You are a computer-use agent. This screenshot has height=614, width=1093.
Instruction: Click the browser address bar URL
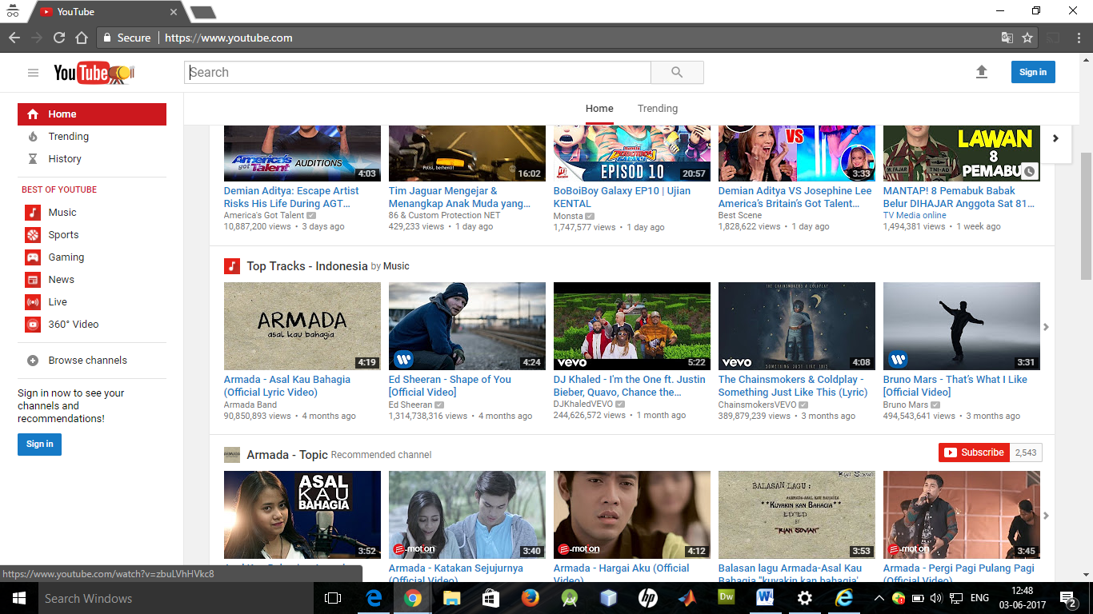[229, 38]
